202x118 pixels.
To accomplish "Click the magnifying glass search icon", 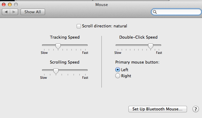I will pyautogui.click(x=155, y=12).
